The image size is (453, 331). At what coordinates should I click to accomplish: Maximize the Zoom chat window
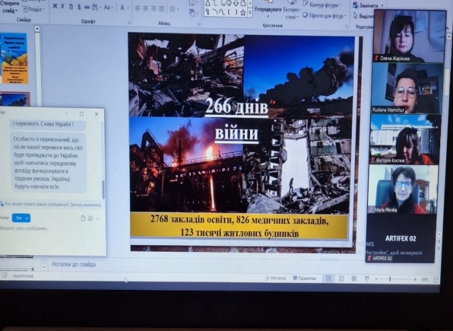[82, 114]
